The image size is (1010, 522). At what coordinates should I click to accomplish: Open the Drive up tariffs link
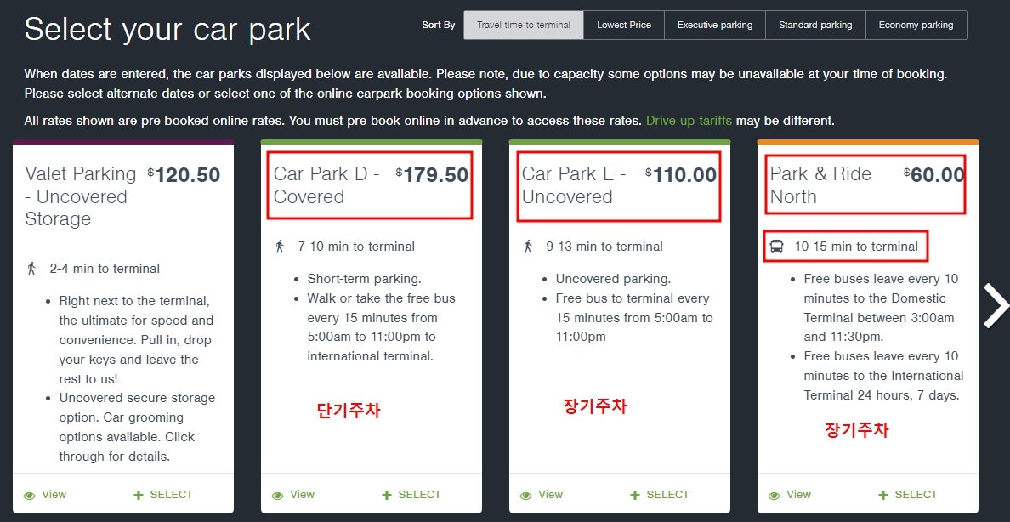click(x=689, y=121)
